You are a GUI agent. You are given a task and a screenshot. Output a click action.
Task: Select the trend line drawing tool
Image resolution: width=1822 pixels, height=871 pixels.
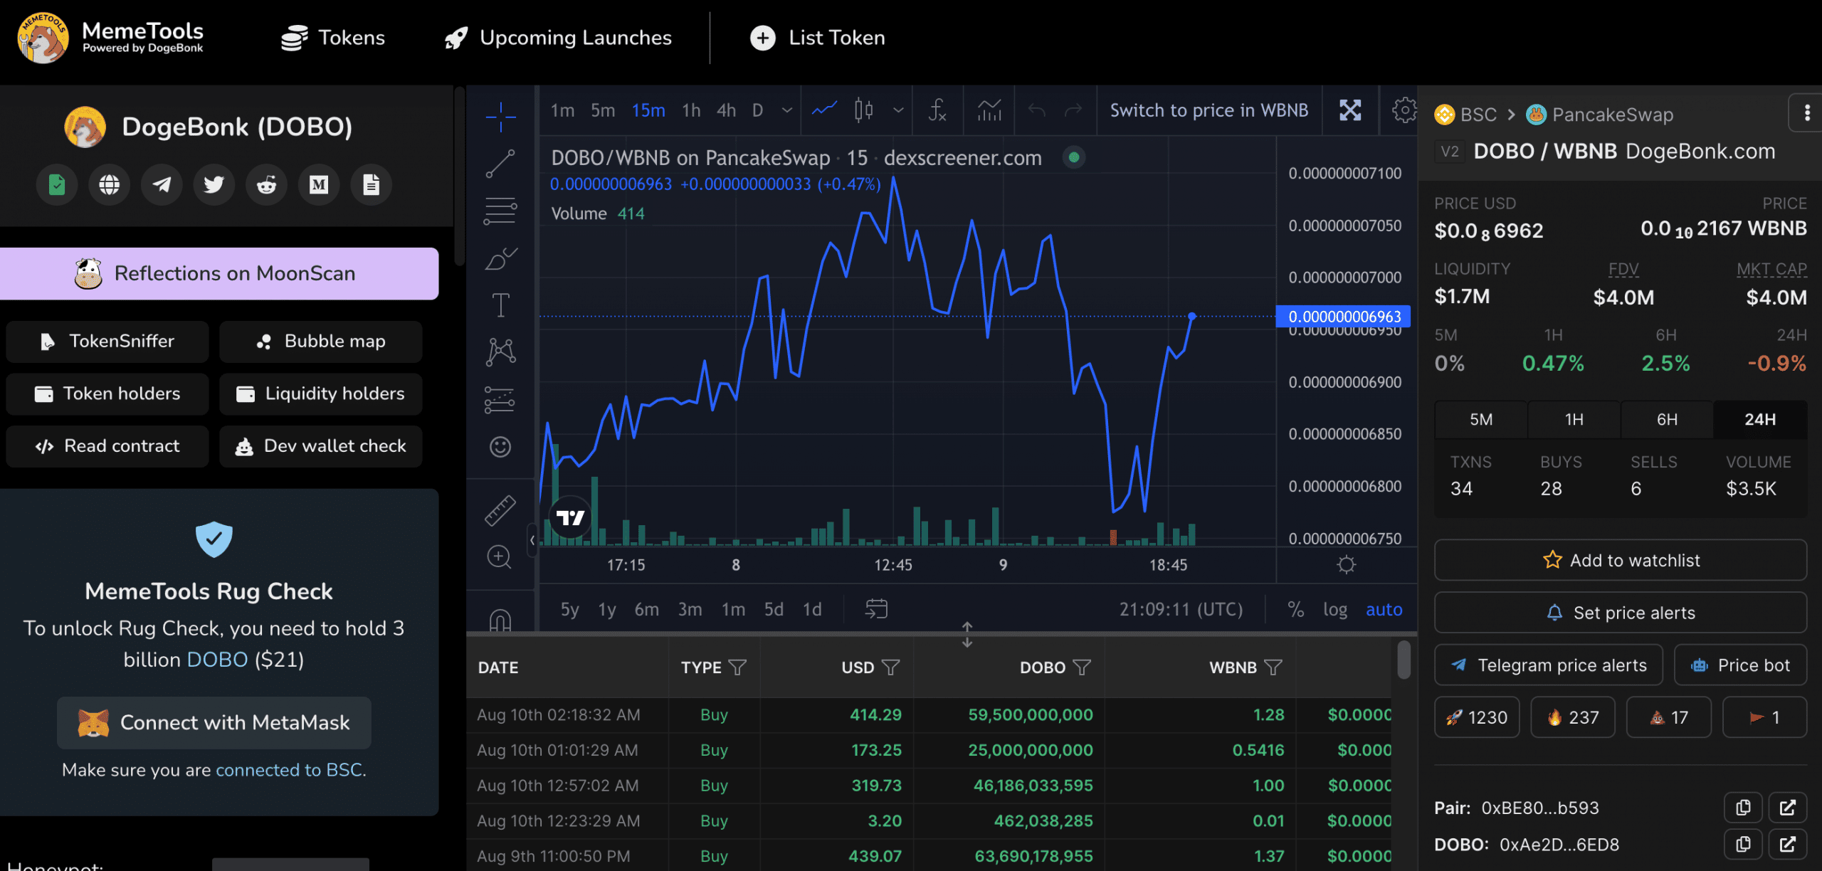pyautogui.click(x=500, y=164)
